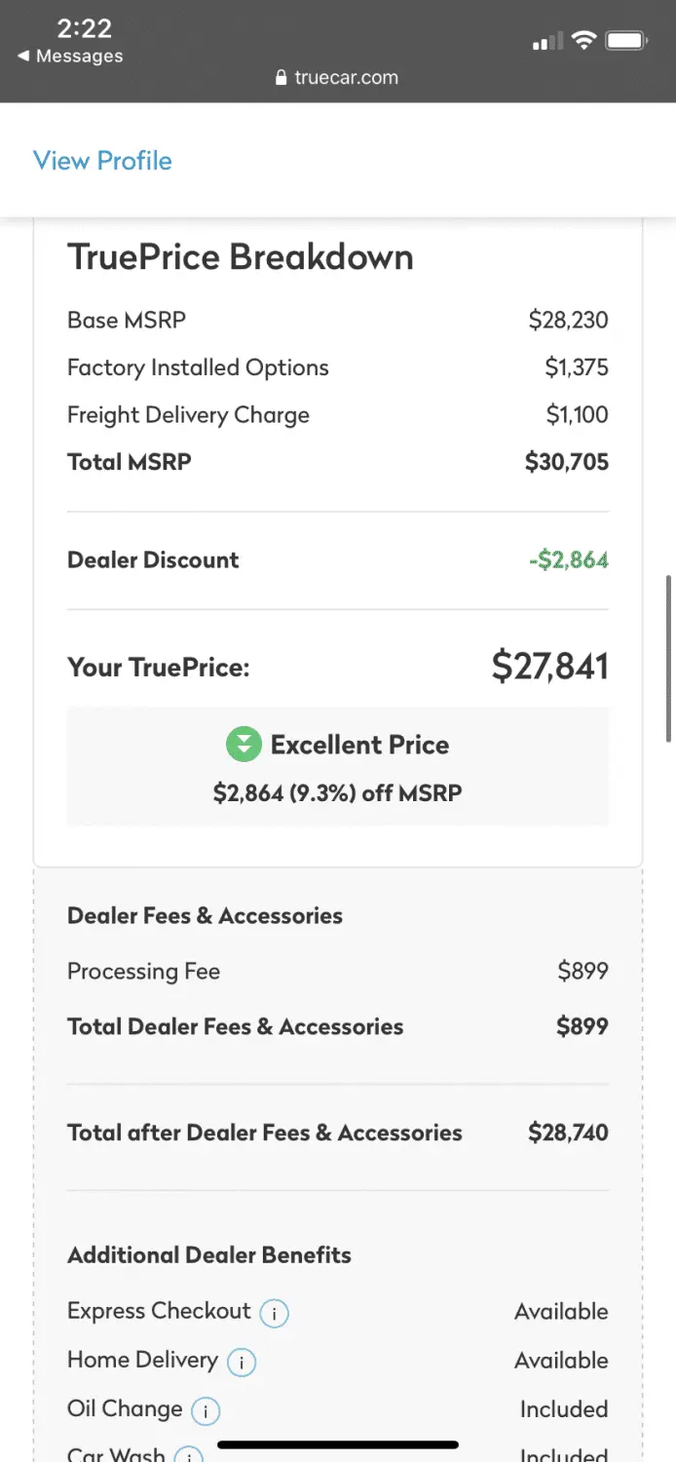
Task: Tap the green -$2,864 Dealer Discount value
Action: point(568,560)
